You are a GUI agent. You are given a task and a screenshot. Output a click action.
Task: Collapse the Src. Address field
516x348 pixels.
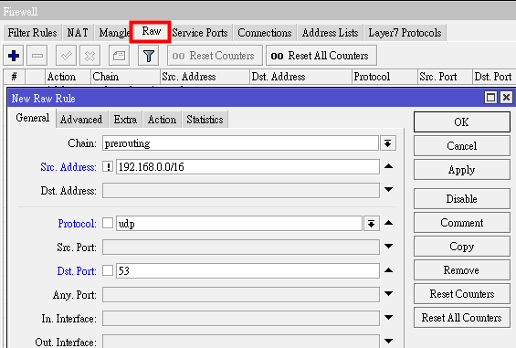pos(389,166)
